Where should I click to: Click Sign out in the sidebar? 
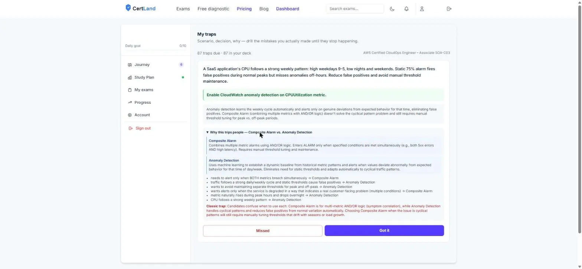[x=156, y=129]
